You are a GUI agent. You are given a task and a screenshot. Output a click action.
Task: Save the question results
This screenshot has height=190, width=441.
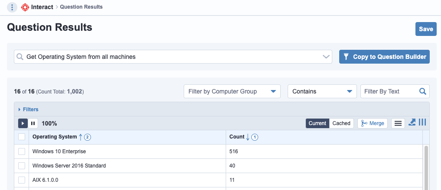(426, 29)
